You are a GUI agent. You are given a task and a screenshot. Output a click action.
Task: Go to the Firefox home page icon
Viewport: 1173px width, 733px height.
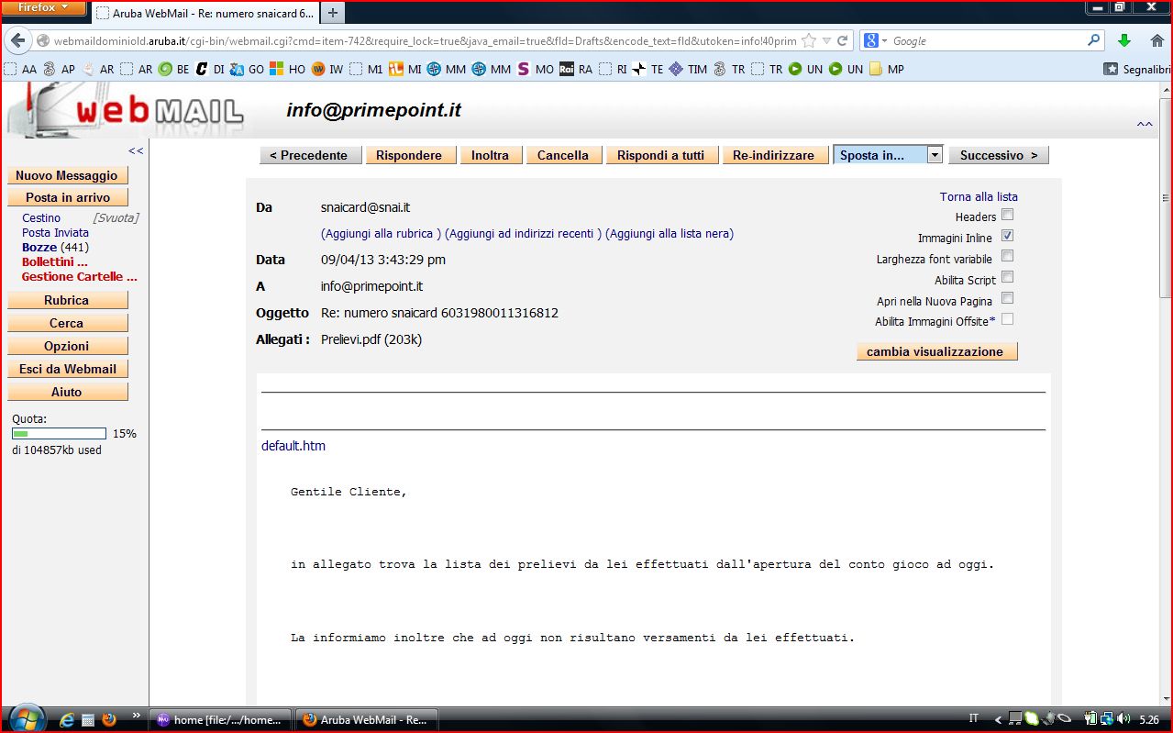[1156, 41]
